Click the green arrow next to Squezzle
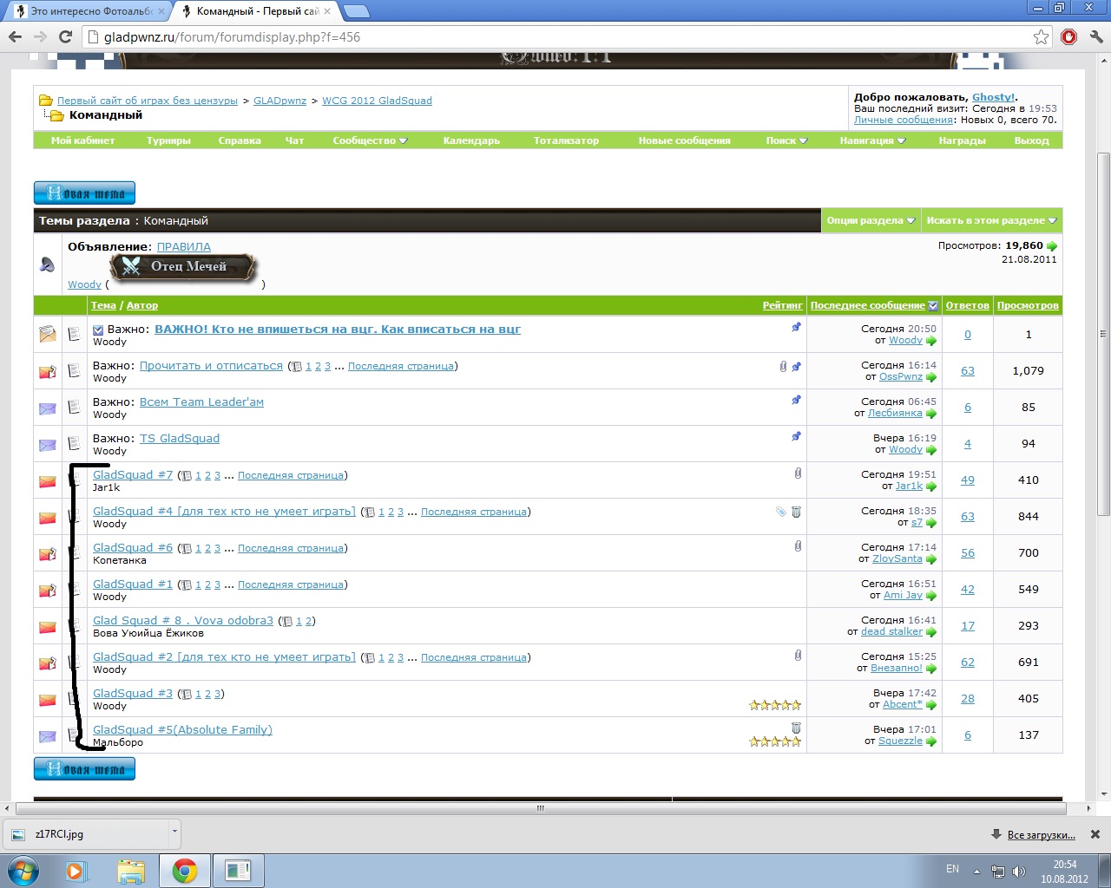The width and height of the screenshot is (1111, 888). pos(931,741)
